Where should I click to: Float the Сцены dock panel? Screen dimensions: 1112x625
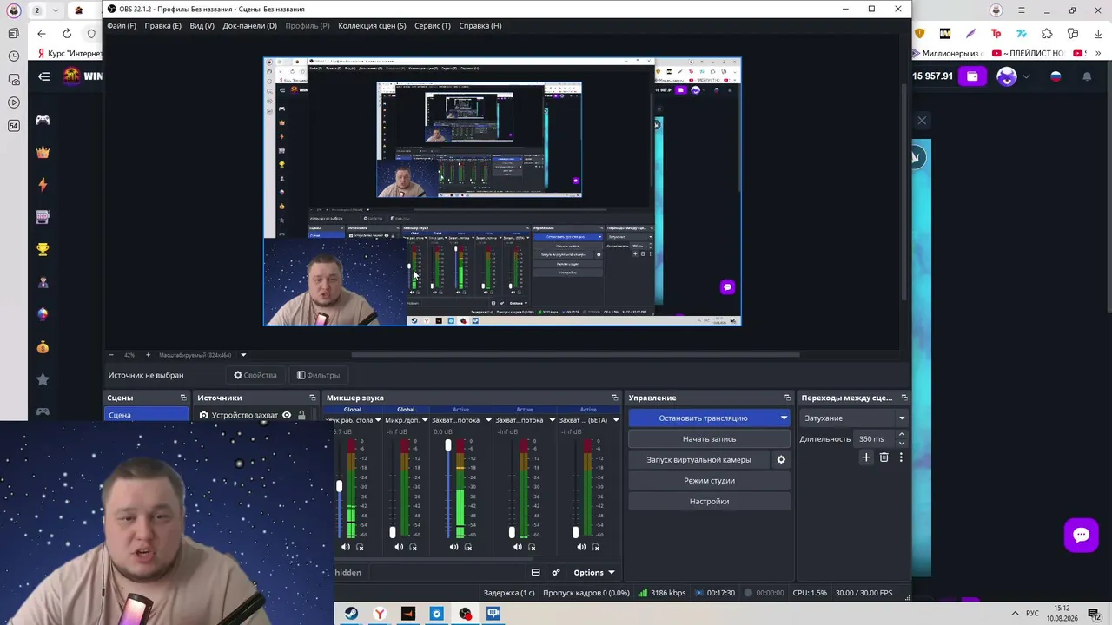tap(183, 398)
